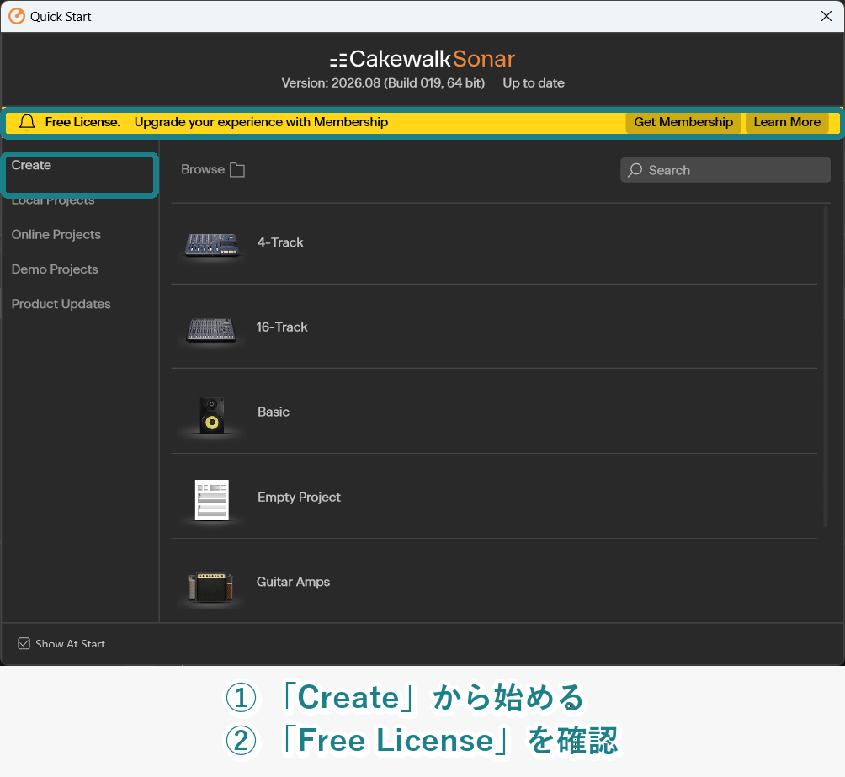Click the Free License notice text
This screenshot has width=845, height=777.
(x=82, y=122)
